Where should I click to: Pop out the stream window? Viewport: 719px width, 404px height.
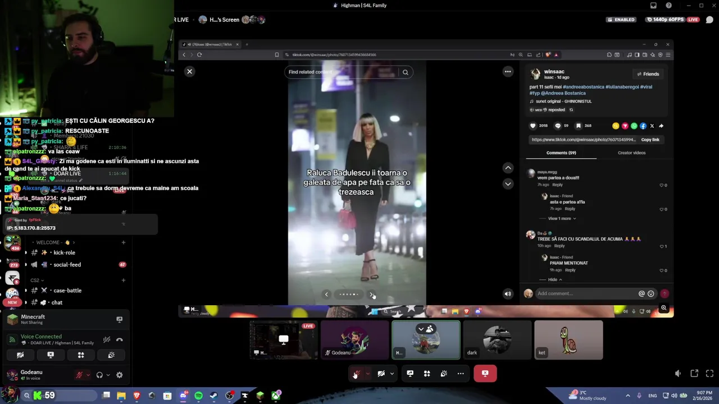[694, 374]
